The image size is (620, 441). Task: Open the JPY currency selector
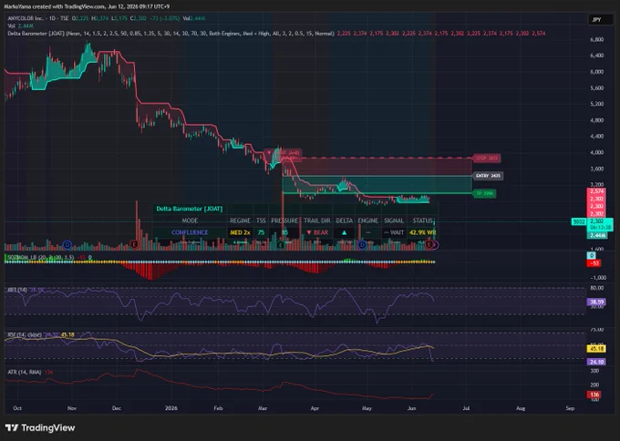[602, 19]
